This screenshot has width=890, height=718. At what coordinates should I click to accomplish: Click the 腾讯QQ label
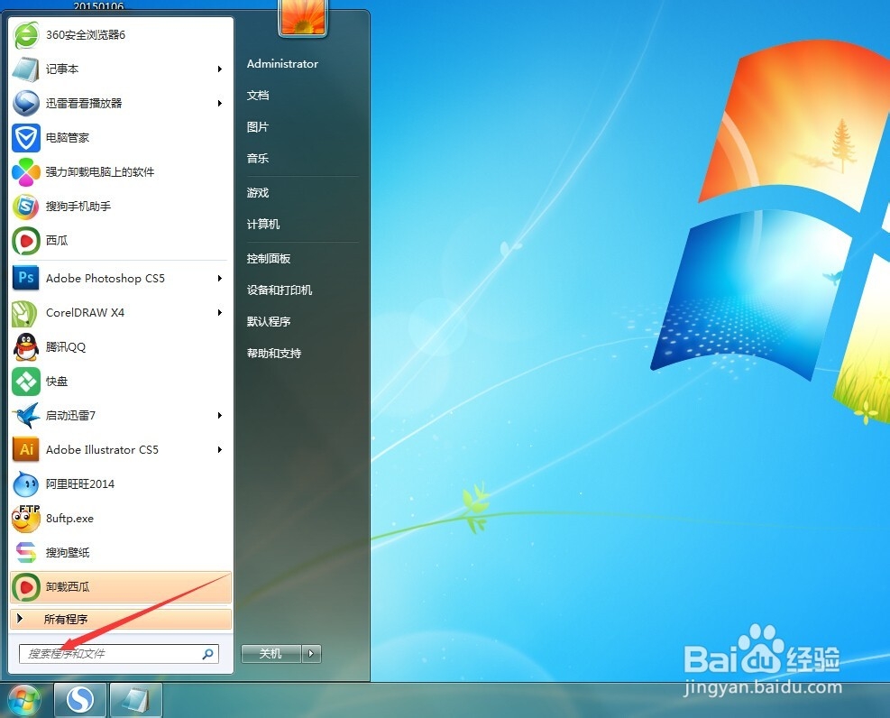click(x=66, y=346)
